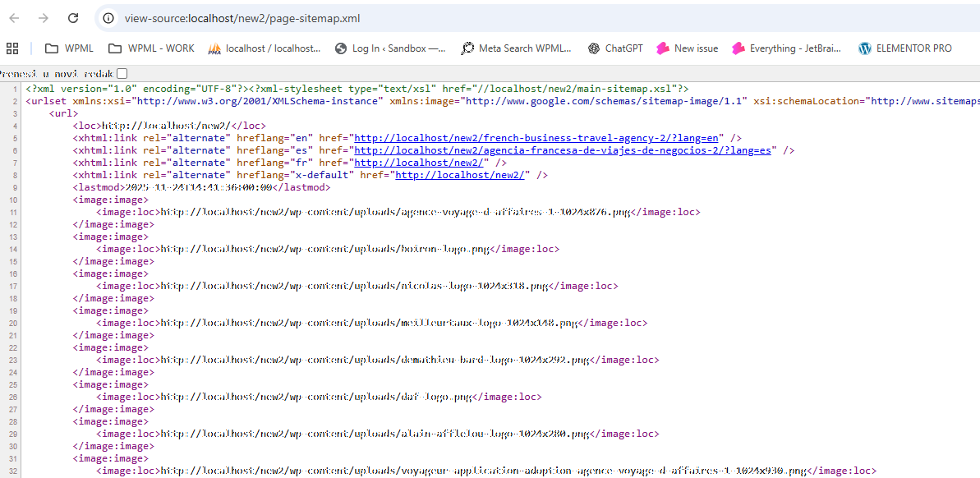Open the hreflang en french-business-travel-agency link
980x478 pixels.
(x=536, y=138)
